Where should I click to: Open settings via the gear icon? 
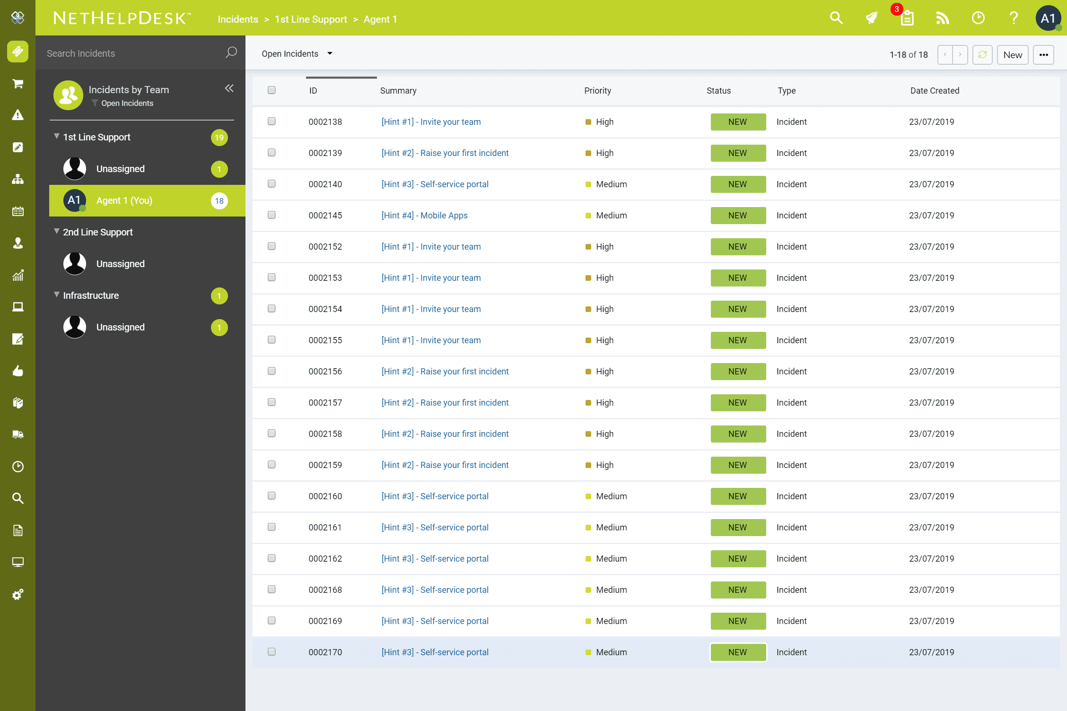point(17,594)
